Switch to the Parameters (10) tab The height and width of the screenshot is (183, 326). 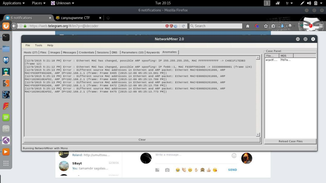coord(133,52)
